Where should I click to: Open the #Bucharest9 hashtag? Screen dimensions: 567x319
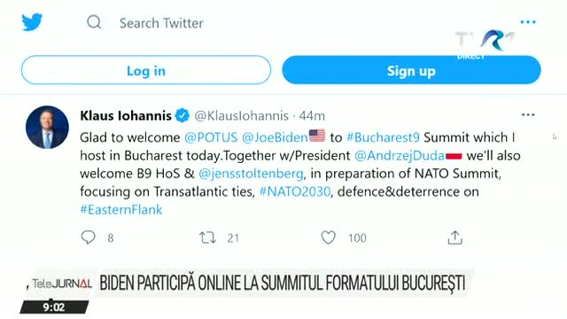pyautogui.click(x=383, y=137)
